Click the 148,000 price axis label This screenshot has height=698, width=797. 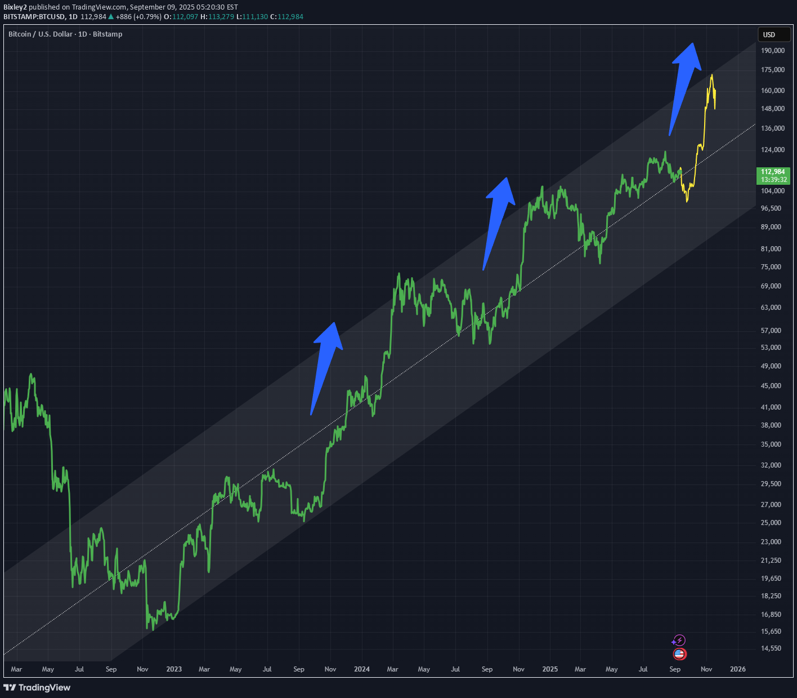tap(773, 109)
